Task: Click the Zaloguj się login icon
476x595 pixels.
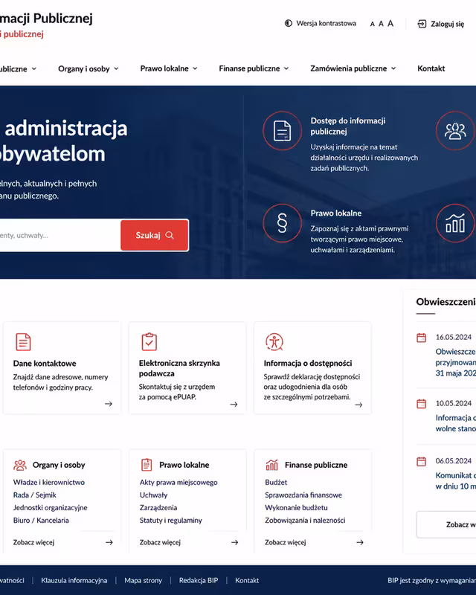Action: point(422,24)
